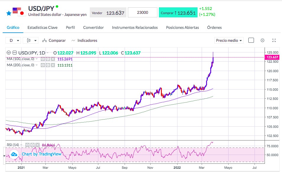This screenshot has width=282, height=172.
Task: Remove the MA 100 indicator
Action: [x=53, y=59]
